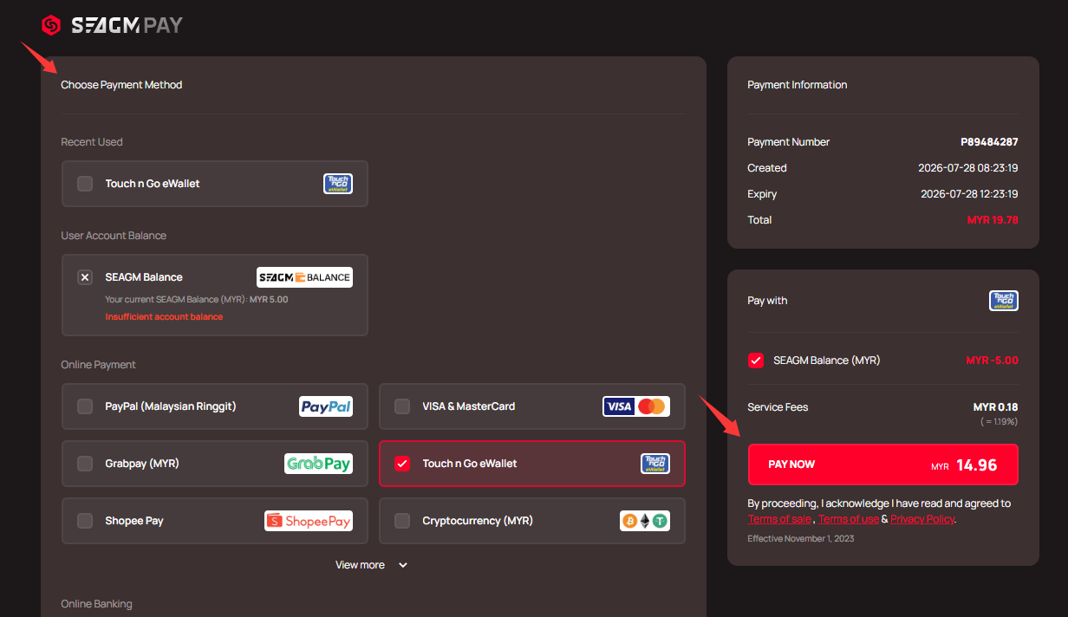Click the current SEAGM Balance MYR 5.00 line
The height and width of the screenshot is (617, 1068).
(x=197, y=300)
